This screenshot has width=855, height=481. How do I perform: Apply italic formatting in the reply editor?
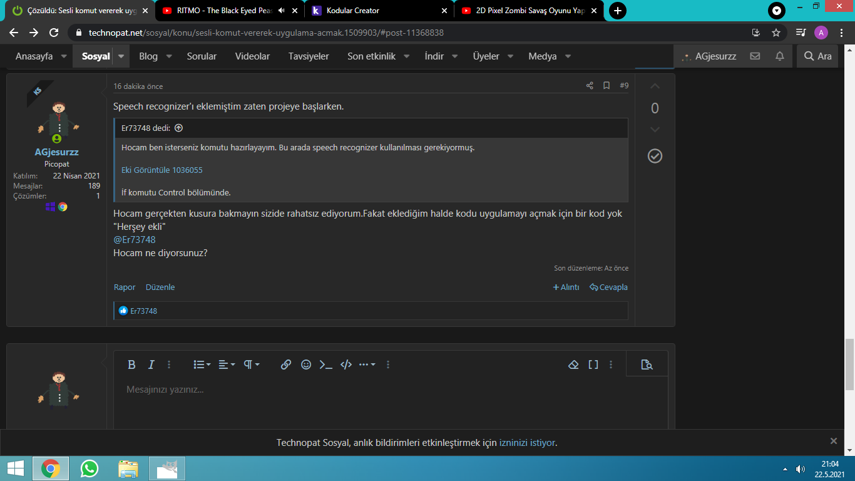151,365
